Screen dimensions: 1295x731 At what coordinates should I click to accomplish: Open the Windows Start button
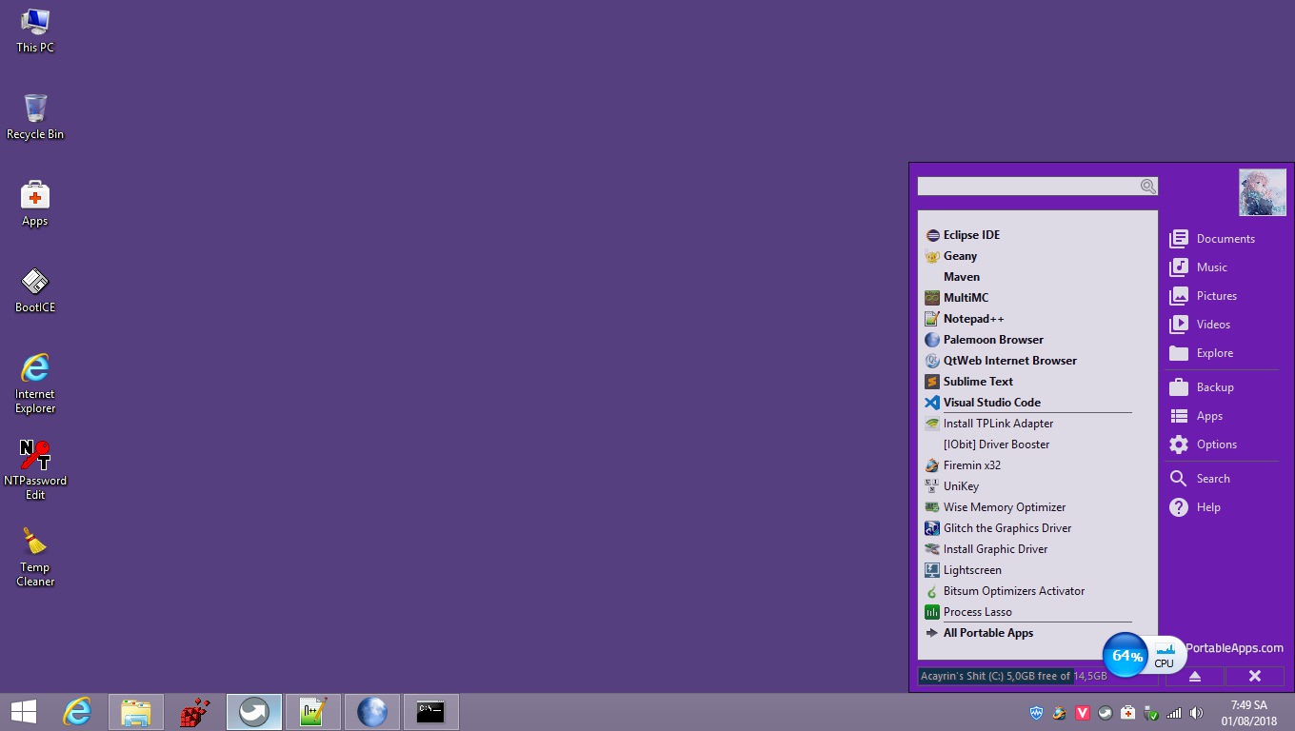(24, 711)
